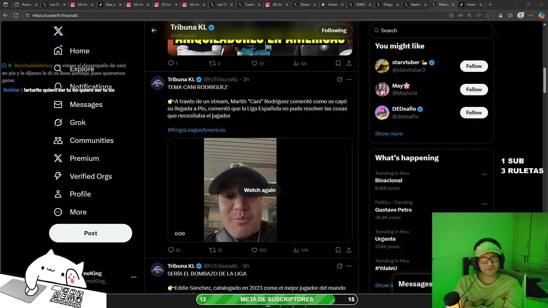Viewport: 548px width, 308px height.
Task: Like the Cani Rodriguez post with 315 likes
Action: [x=259, y=250]
